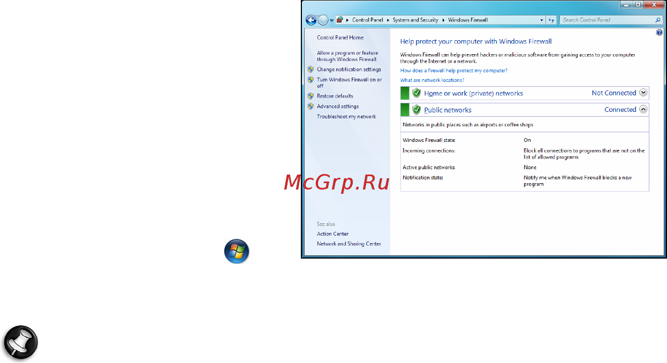667x363 pixels.
Task: Click shield icon beside Restore defaults
Action: [x=310, y=96]
